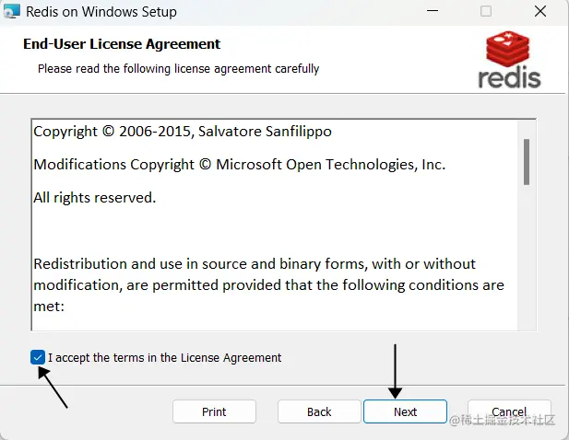Click the 'Modifications Copyright © Microsoft Open Technologies' line
This screenshot has width=569, height=440.
pyautogui.click(x=240, y=165)
